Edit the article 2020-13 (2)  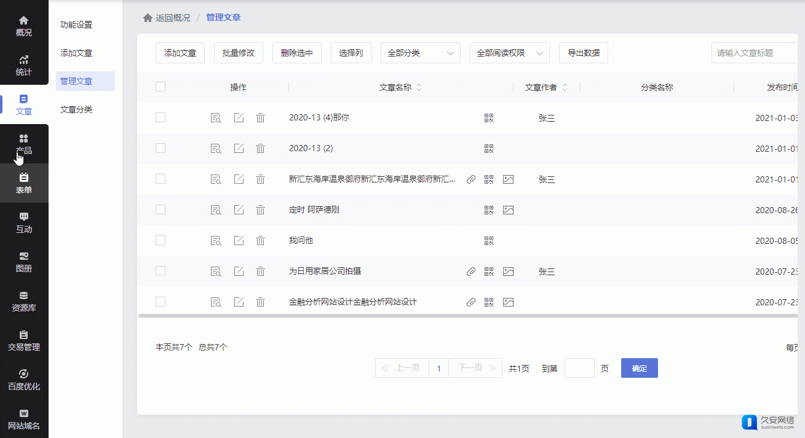tap(239, 148)
